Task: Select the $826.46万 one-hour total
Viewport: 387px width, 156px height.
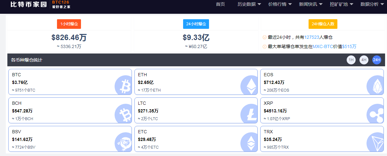Action: 69,37
